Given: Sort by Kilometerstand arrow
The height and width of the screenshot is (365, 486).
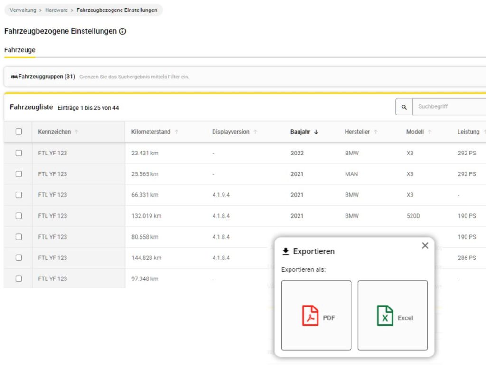Looking at the screenshot, I should click(x=177, y=132).
